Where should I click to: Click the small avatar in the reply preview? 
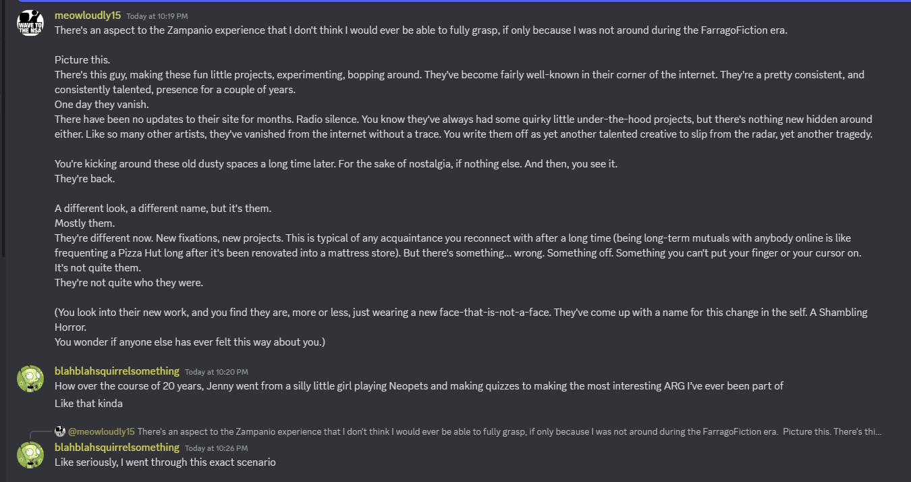[60, 431]
